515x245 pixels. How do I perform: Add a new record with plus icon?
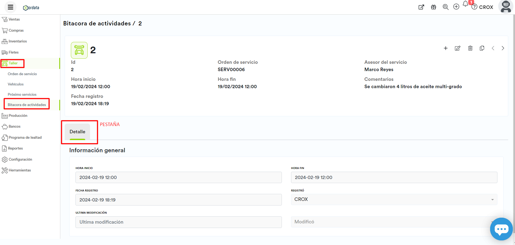[x=445, y=48]
